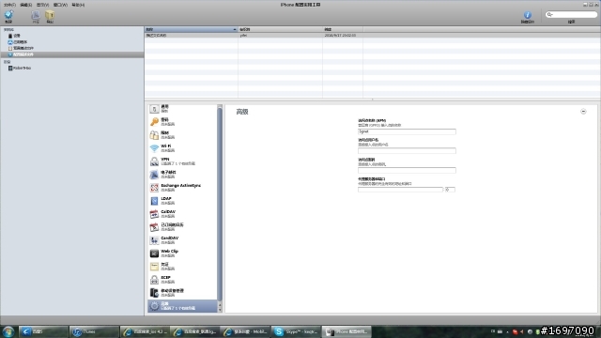Image resolution: width=601 pixels, height=338 pixels.
Task: Open the Subscribed Calendars payload
Action: pyautogui.click(x=182, y=227)
